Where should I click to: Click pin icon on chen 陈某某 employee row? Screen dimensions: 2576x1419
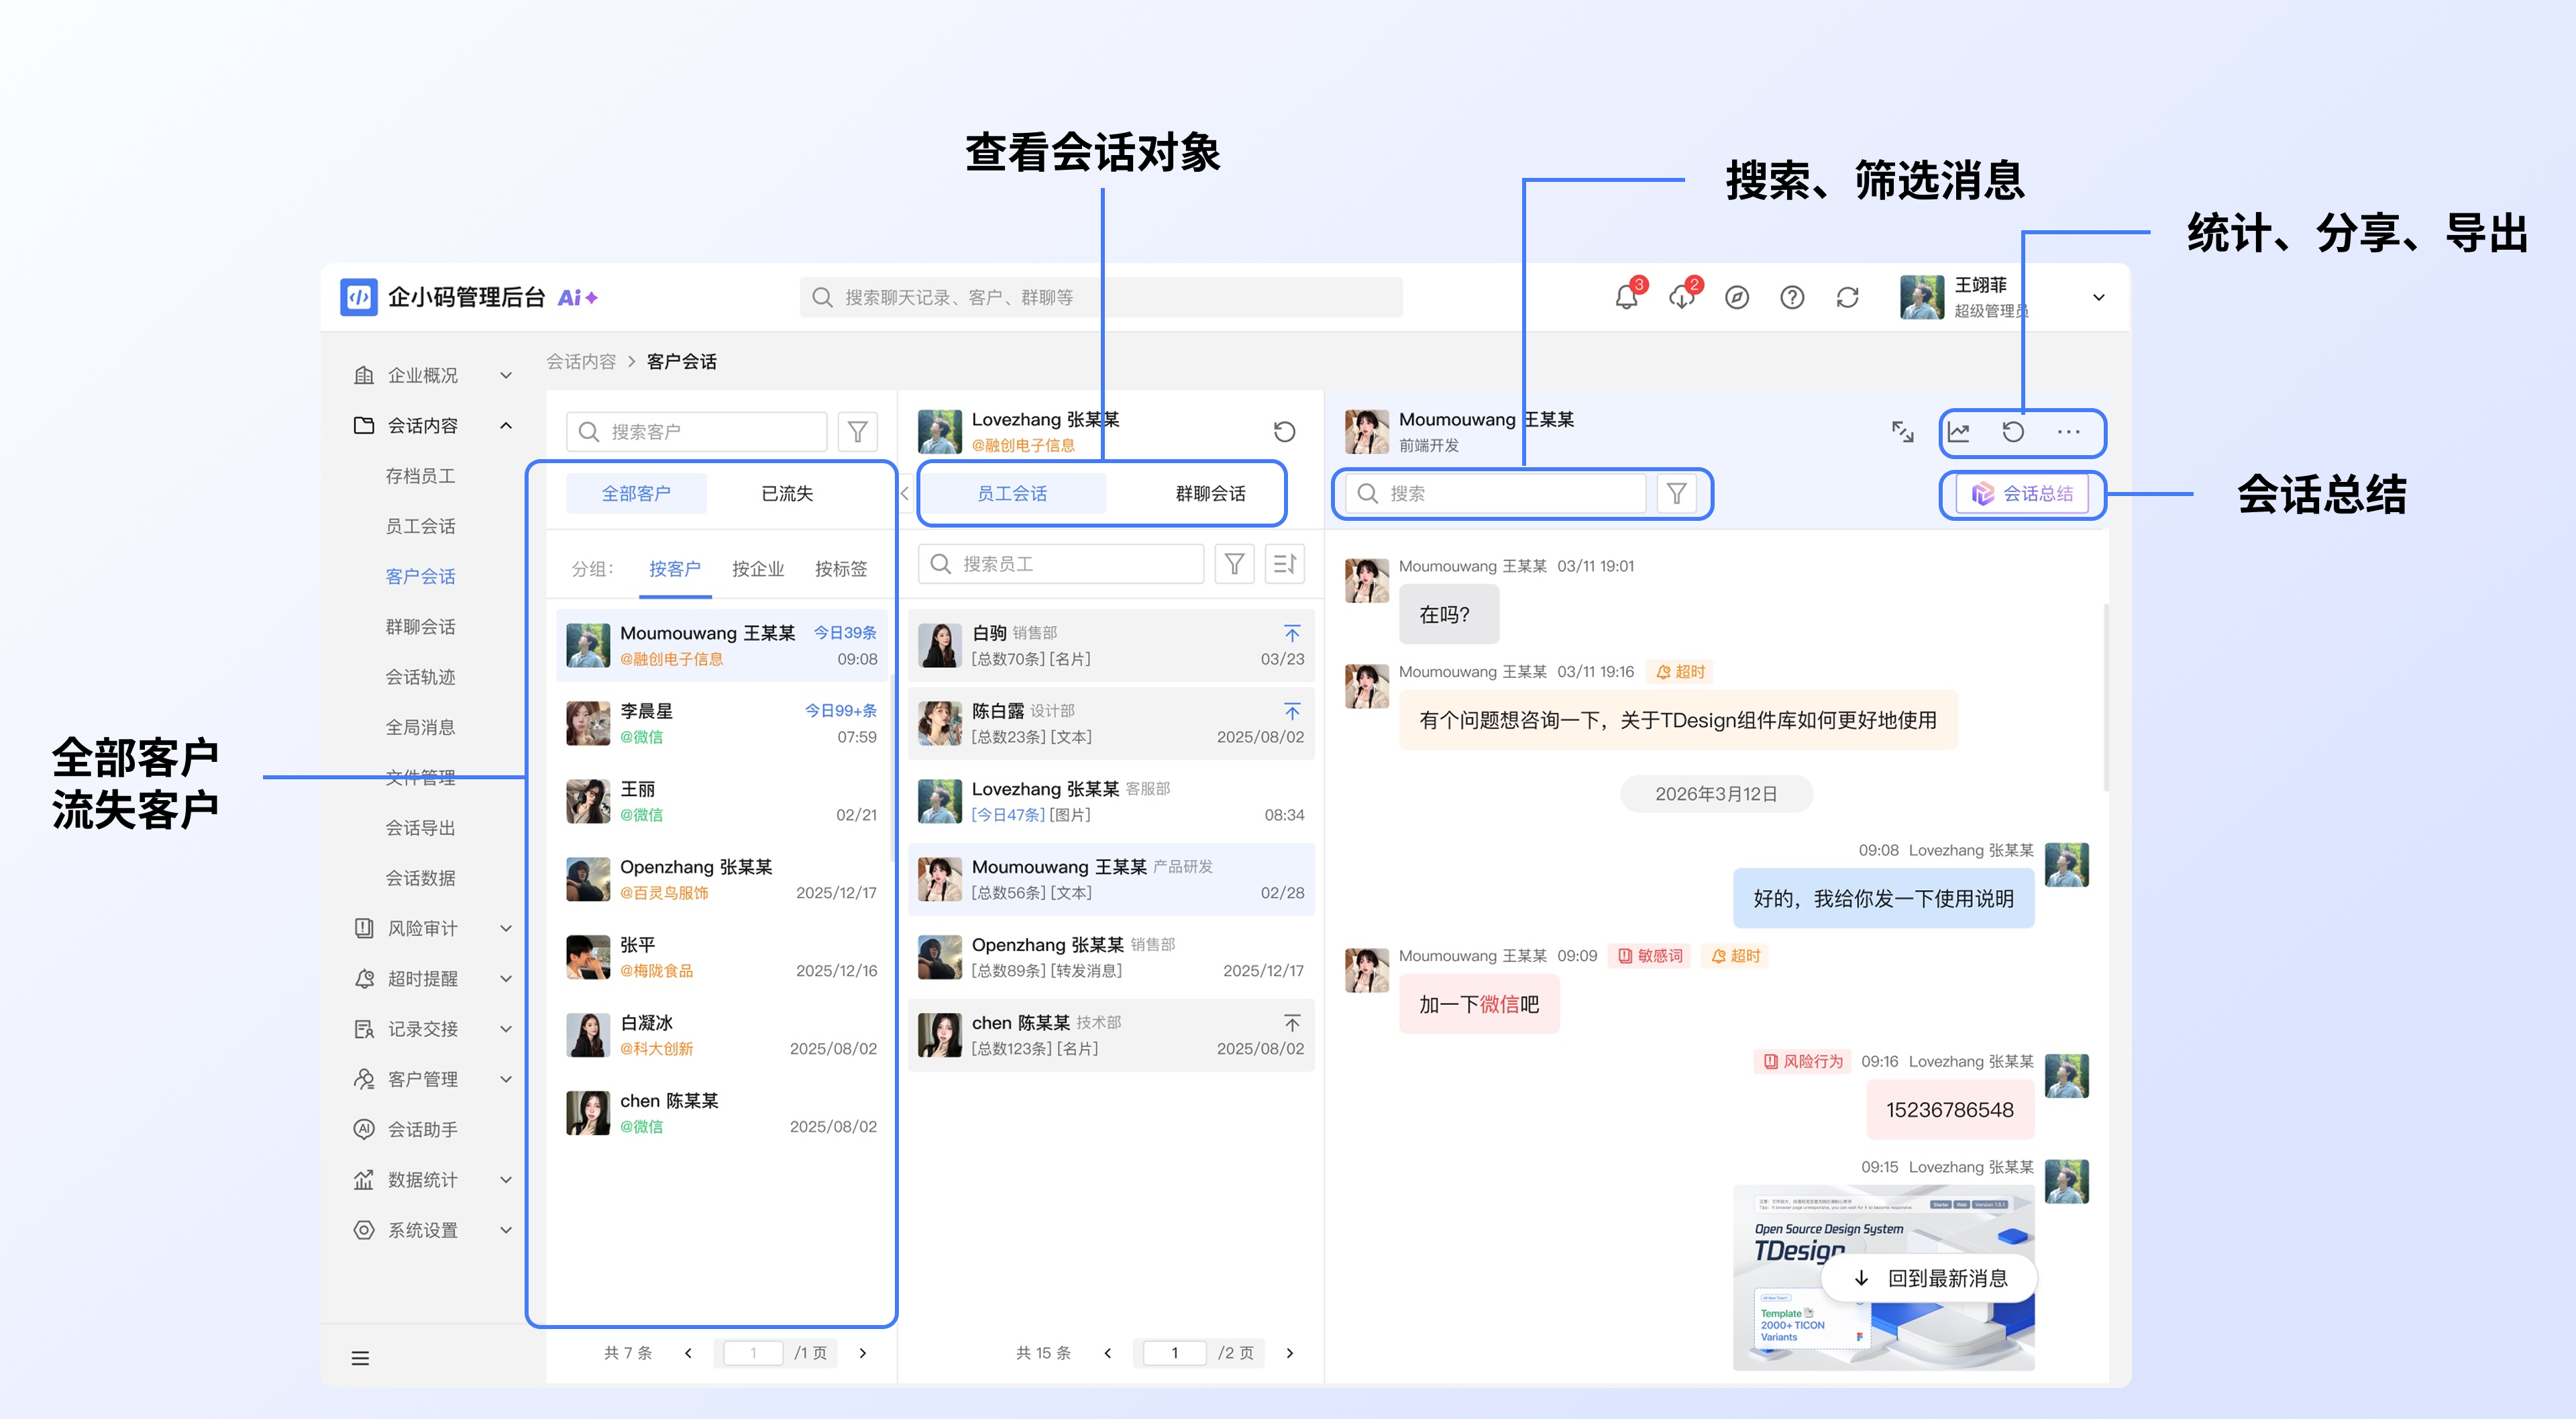tap(1292, 1022)
